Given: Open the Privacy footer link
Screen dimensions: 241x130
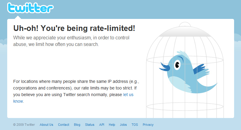Looking at the screenshot, I should point(148,125).
